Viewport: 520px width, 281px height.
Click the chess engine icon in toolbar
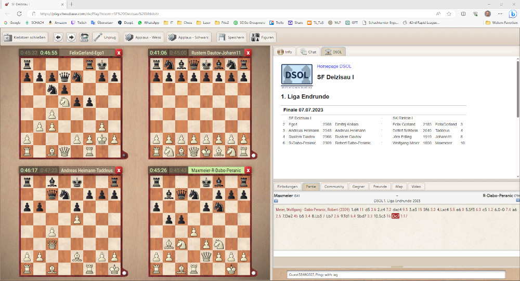[x=98, y=37]
